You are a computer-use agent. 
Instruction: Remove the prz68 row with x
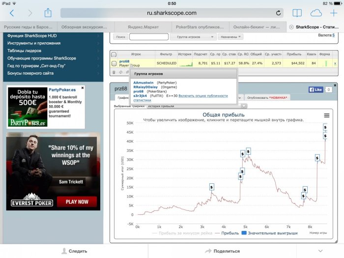335,63
